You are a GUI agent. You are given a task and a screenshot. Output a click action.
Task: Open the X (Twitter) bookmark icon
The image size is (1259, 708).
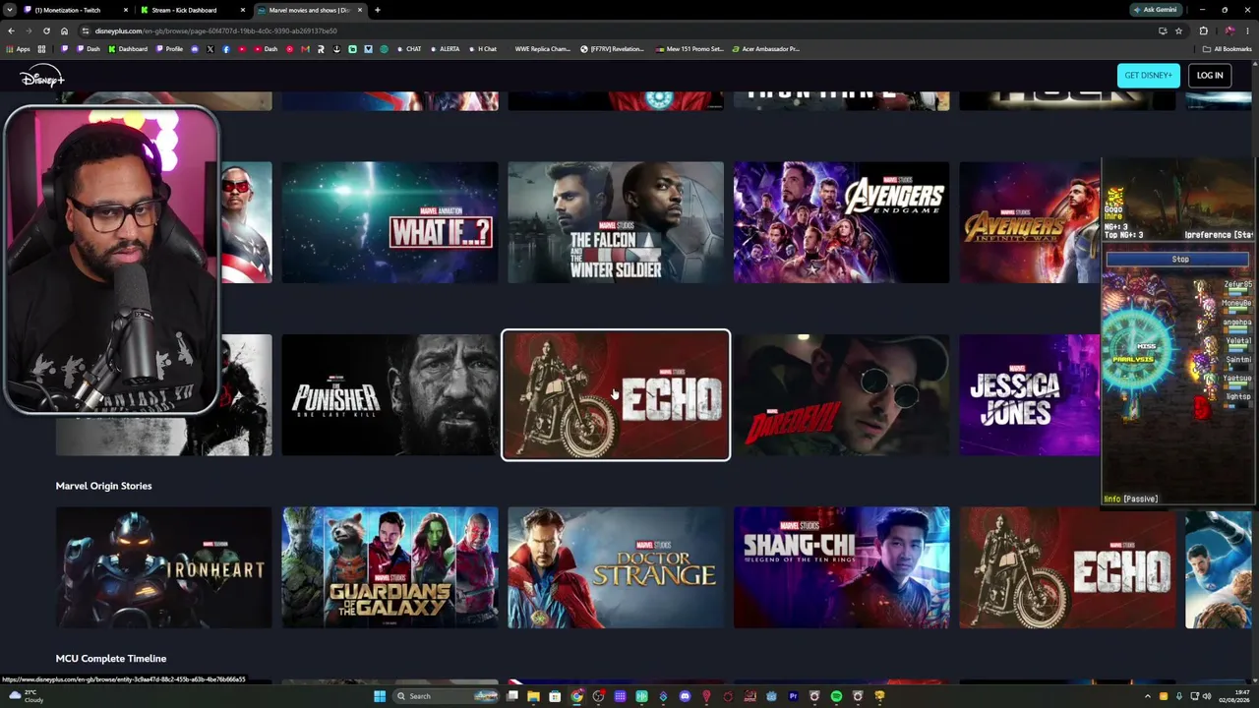pos(210,49)
